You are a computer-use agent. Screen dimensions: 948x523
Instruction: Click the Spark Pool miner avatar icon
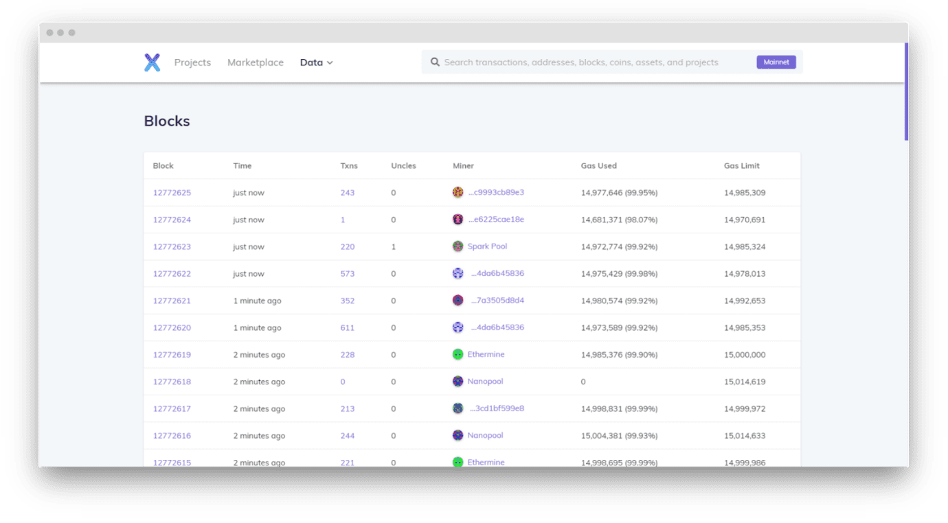tap(458, 246)
